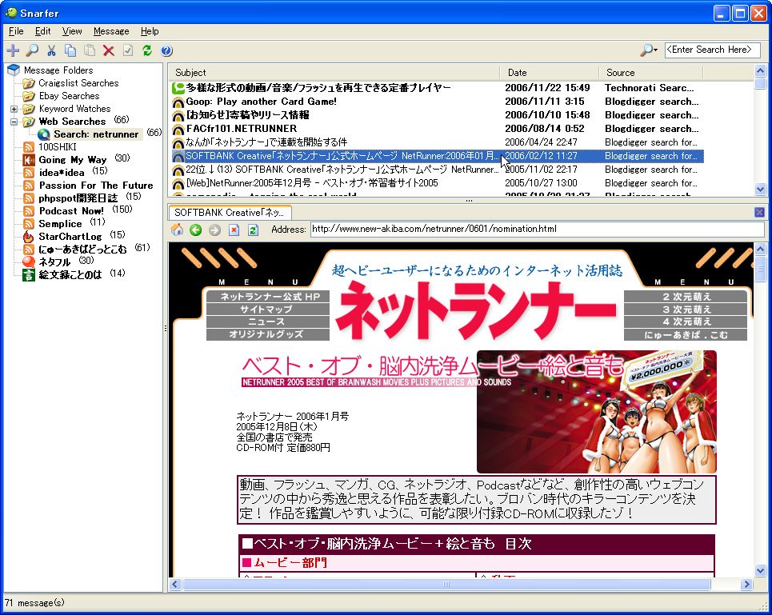Select the Ebay Searches folder

pyautogui.click(x=69, y=96)
